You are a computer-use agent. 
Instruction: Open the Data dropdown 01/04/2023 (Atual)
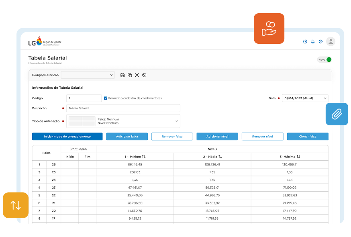pos(305,98)
